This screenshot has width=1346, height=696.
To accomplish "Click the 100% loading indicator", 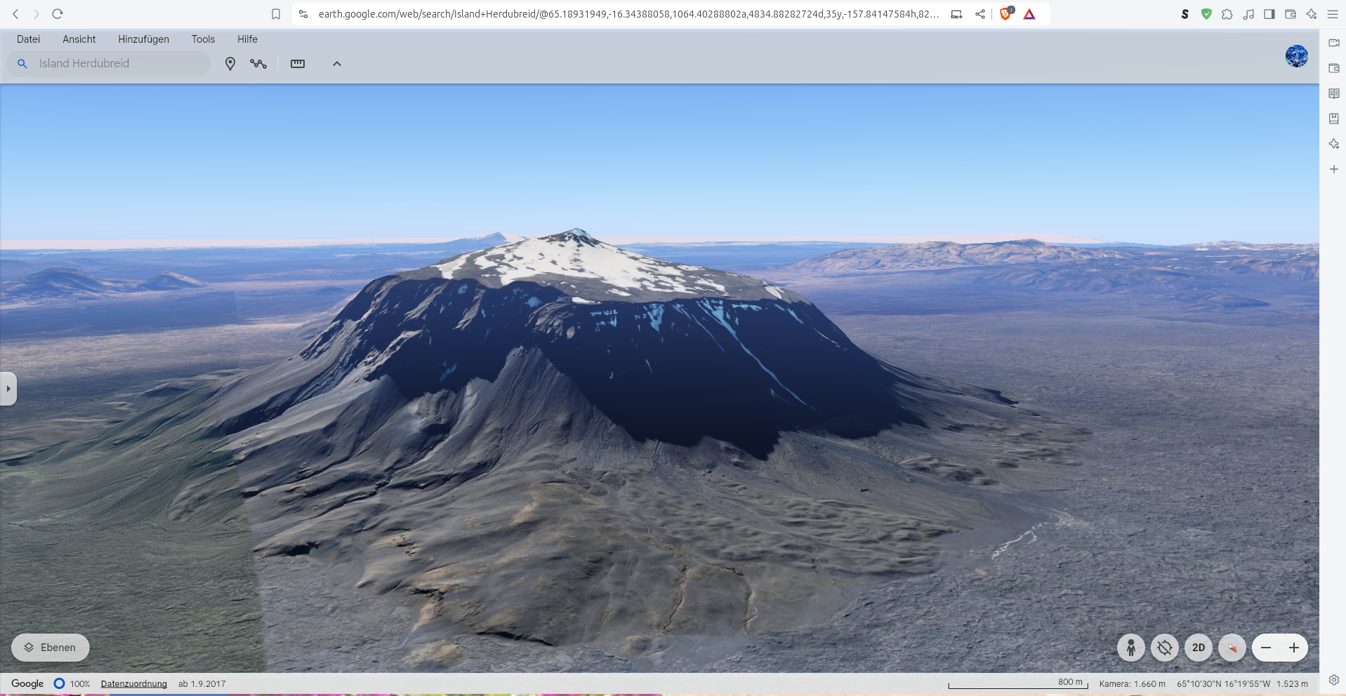I will click(72, 684).
